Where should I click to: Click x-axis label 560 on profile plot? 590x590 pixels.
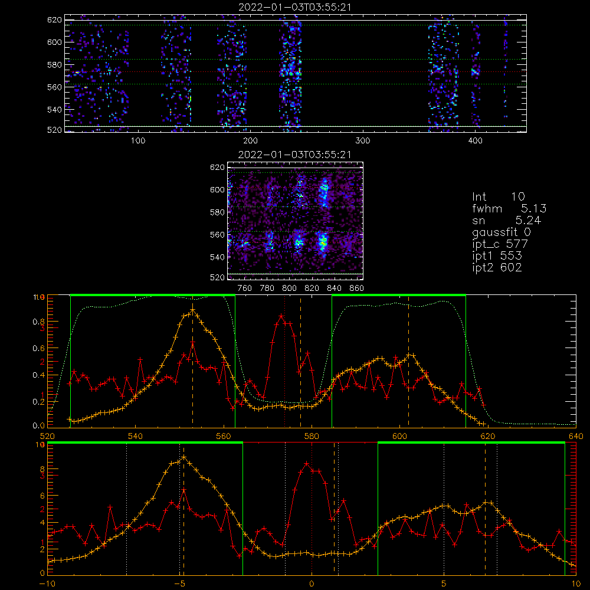(x=224, y=436)
